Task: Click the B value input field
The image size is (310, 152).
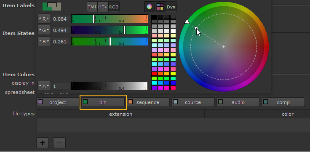Action: click(61, 42)
